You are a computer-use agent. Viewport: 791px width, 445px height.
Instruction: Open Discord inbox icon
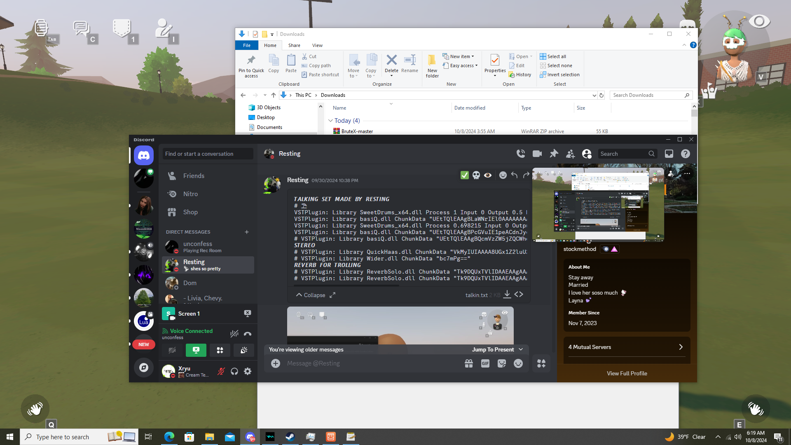click(x=669, y=154)
